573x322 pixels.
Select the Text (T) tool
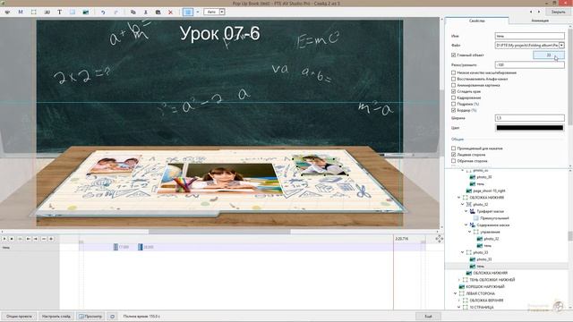click(x=60, y=12)
